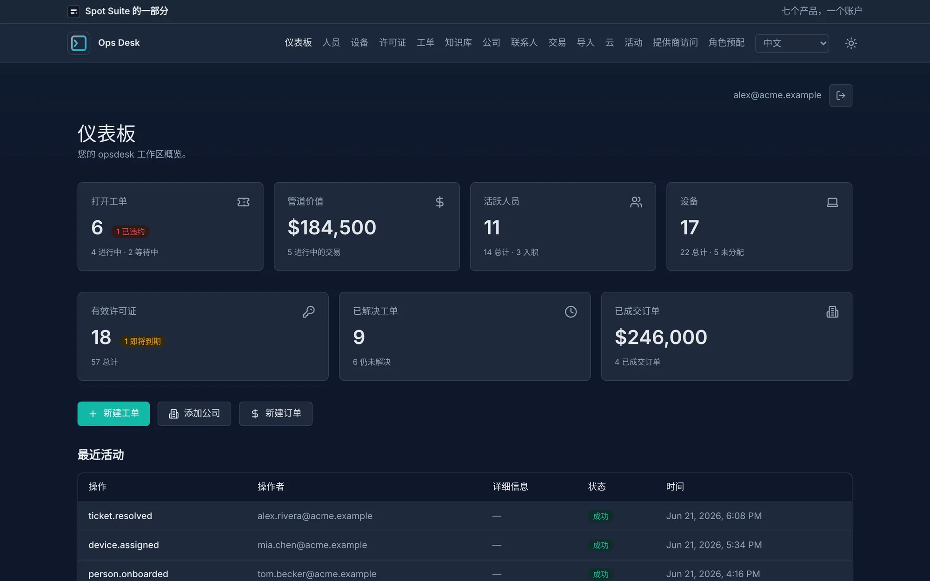The image size is (930, 581).
Task: Open the 交易 nav item
Action: pos(557,43)
